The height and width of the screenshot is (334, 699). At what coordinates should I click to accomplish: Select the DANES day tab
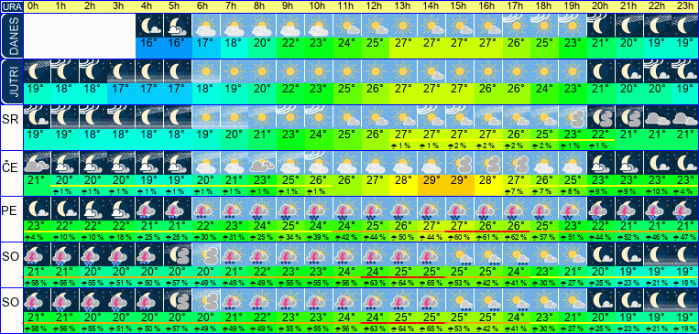click(12, 36)
